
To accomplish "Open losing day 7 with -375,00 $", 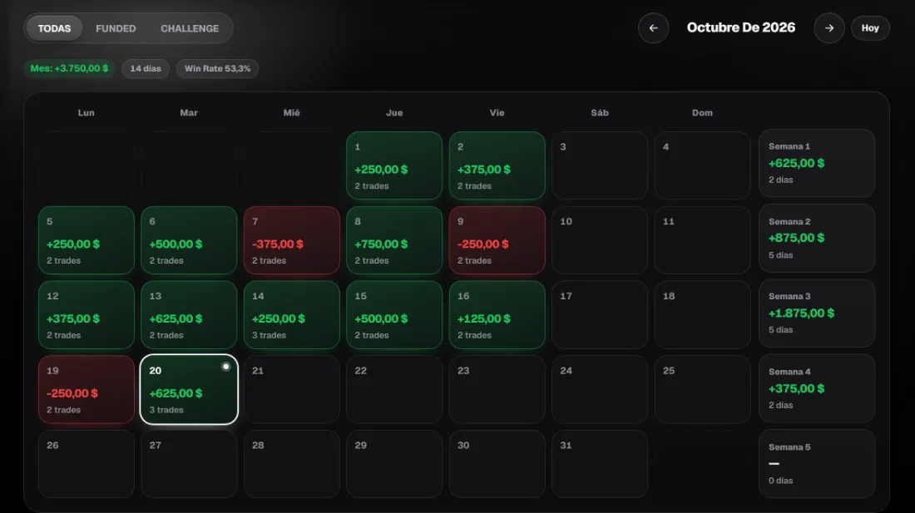I will pyautogui.click(x=291, y=240).
